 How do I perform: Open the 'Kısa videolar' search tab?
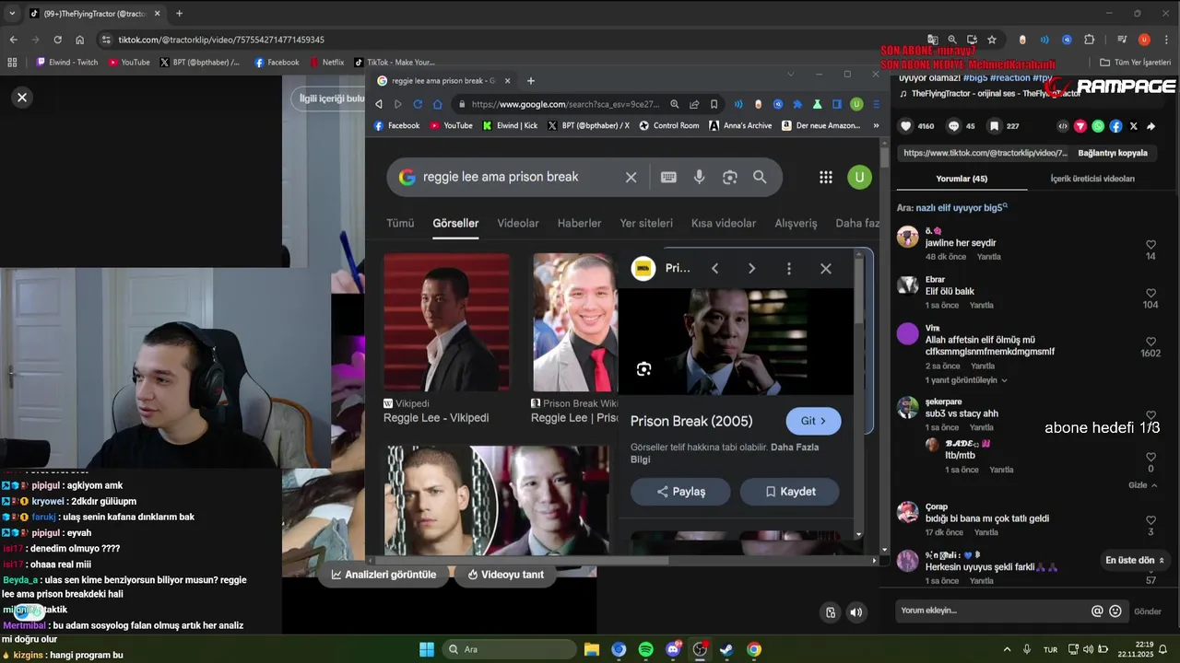tap(724, 223)
